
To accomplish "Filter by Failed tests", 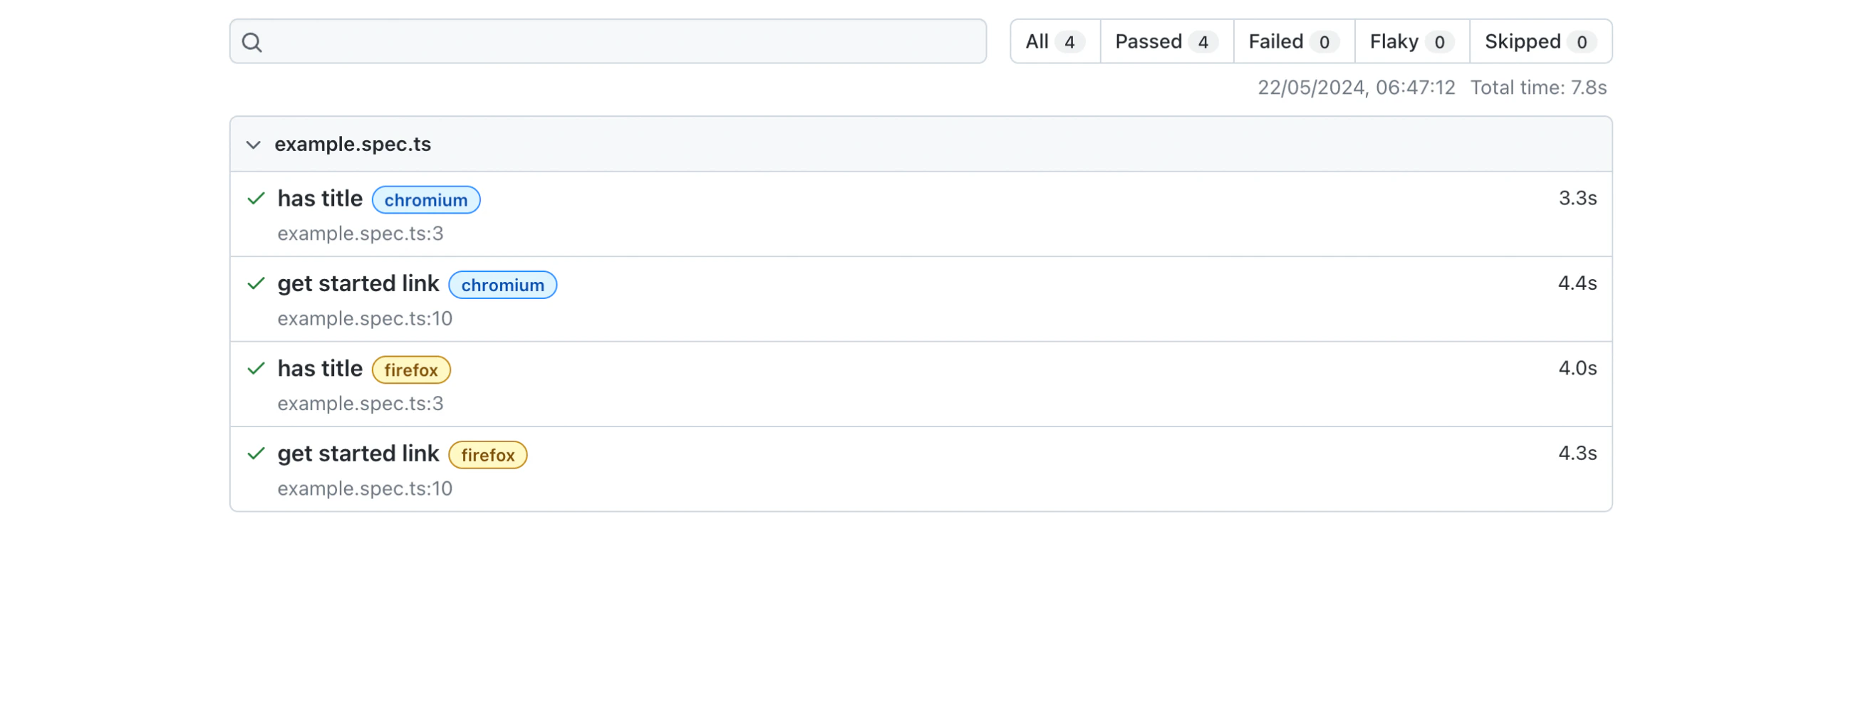I will (x=1292, y=41).
